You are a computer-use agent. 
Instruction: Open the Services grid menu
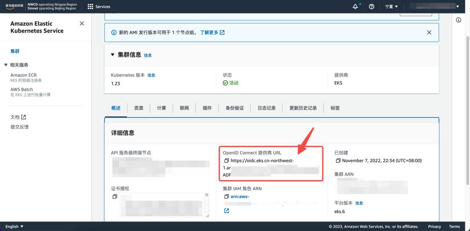click(x=99, y=7)
